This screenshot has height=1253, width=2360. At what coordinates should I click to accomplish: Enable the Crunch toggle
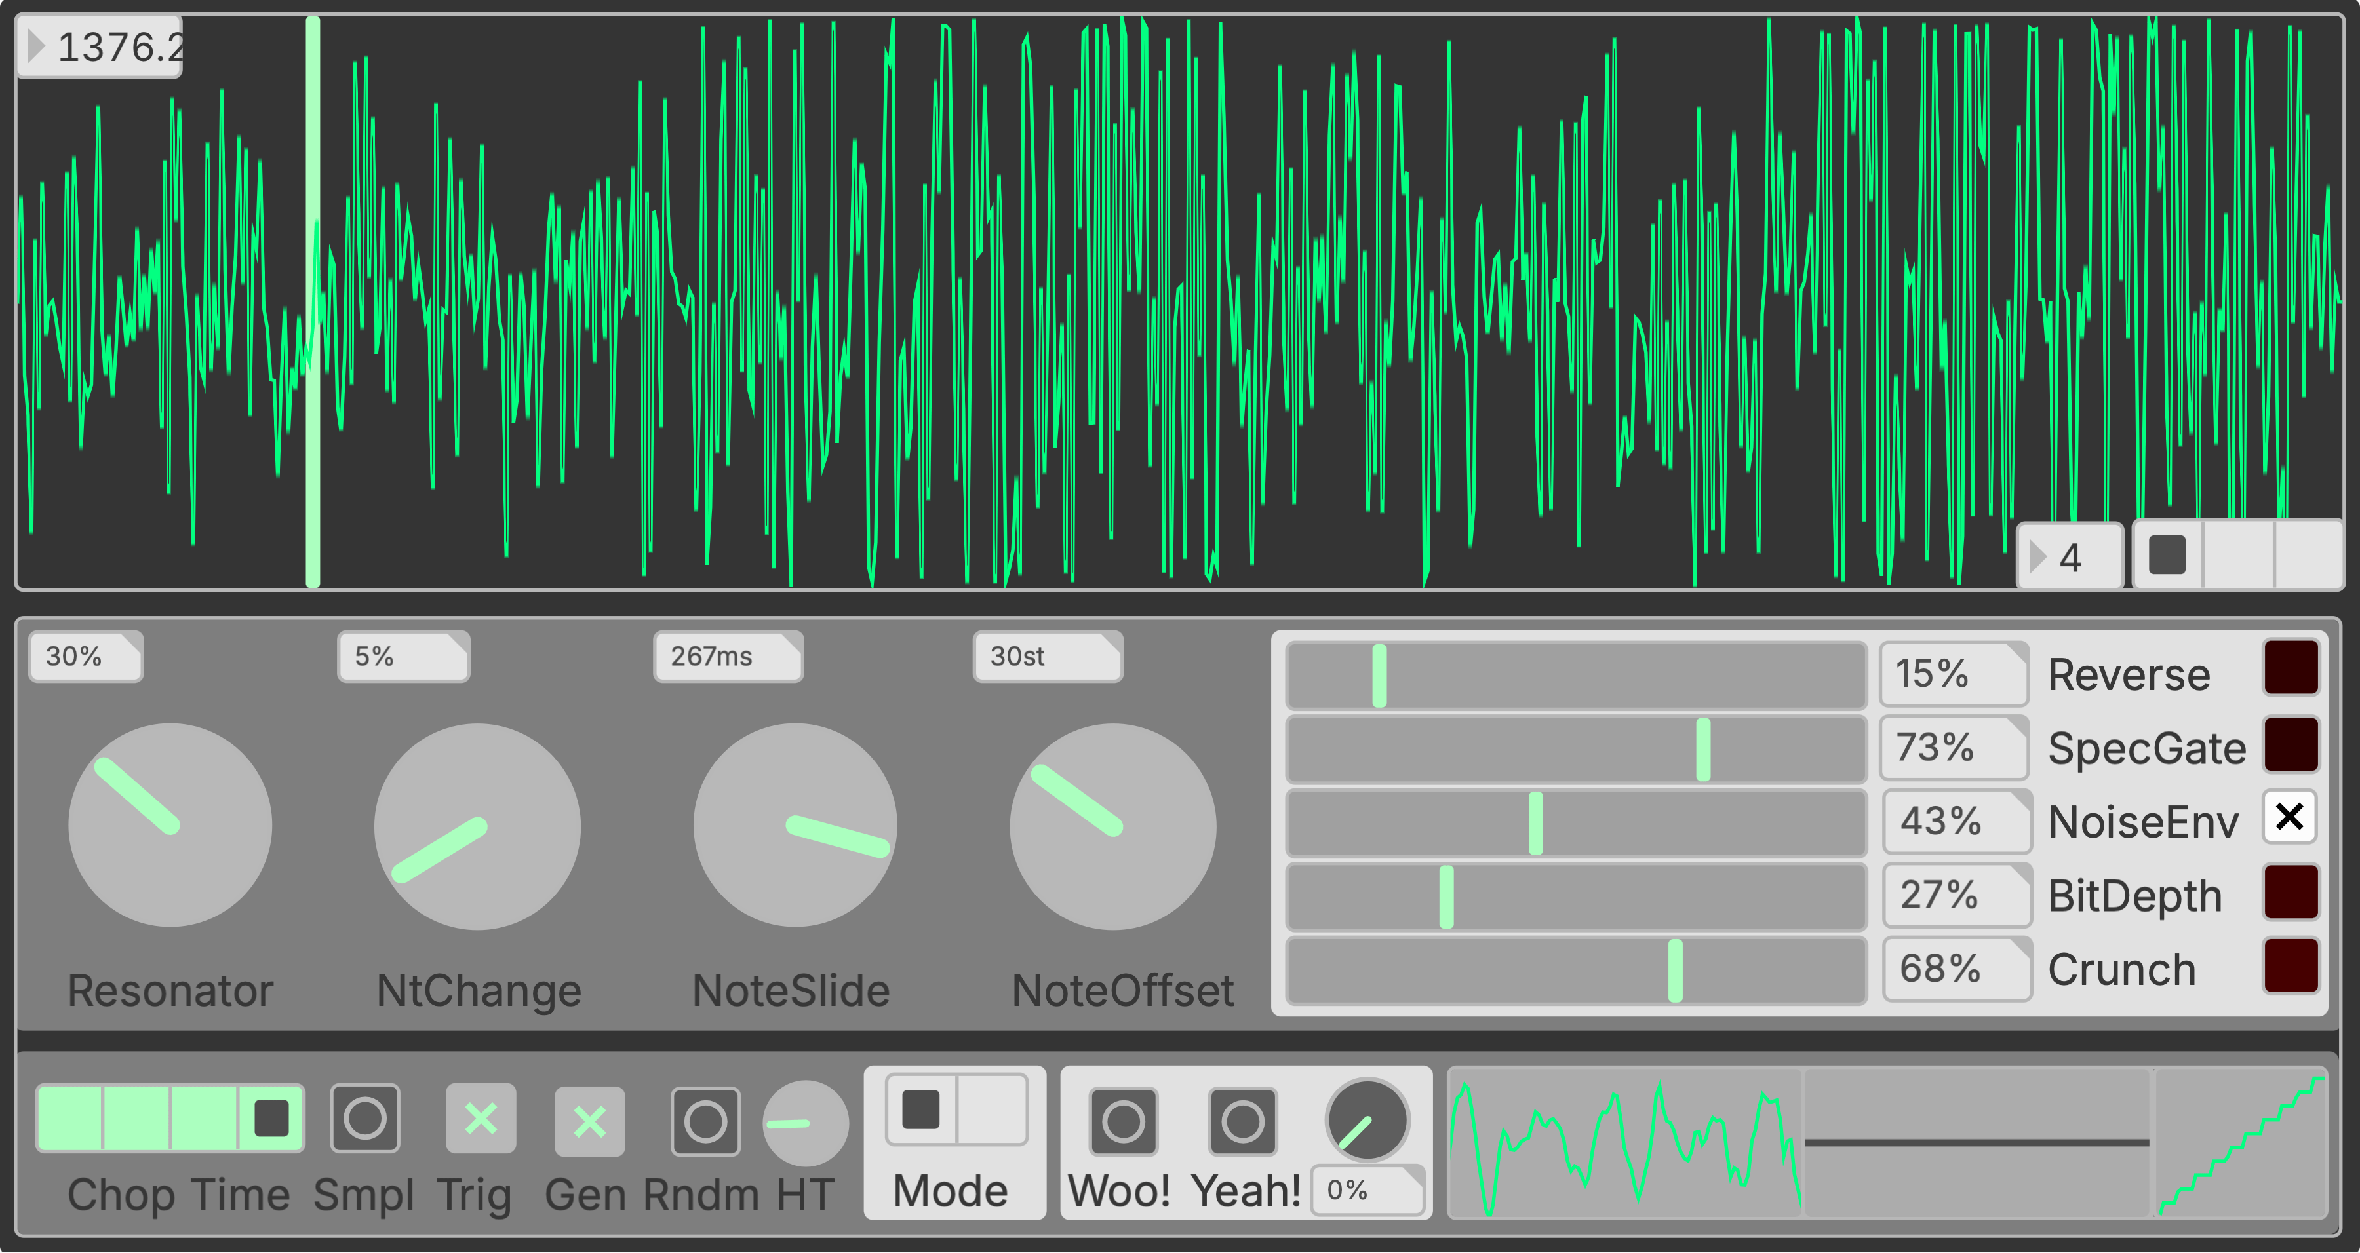click(x=2291, y=965)
